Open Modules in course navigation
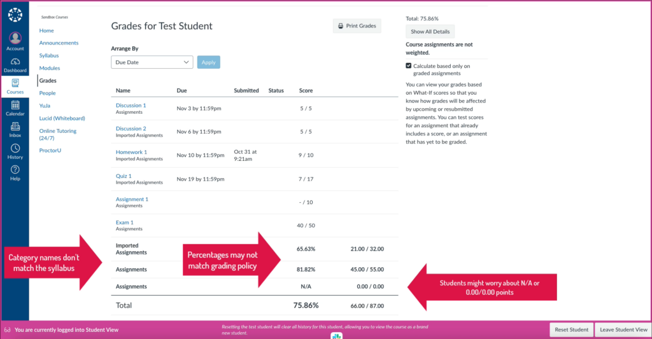Screen dimensions: 652x339 click(50, 67)
